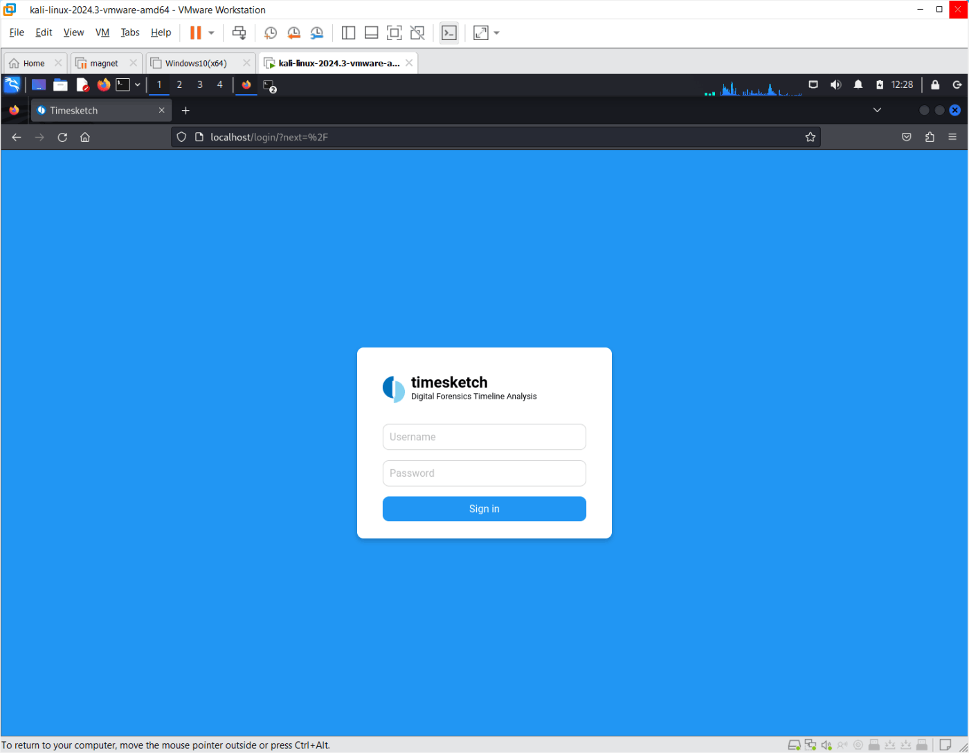Open the VMware console view icon
Screen dimensions: 969x753
click(449, 33)
